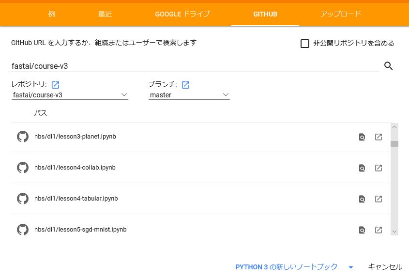The image size is (409, 280).
Task: Preview lesson3-planet.ipynb with file search icon
Action: [x=362, y=137]
